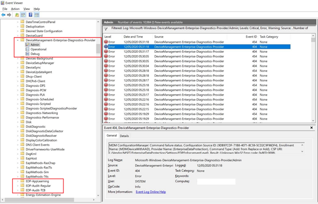This screenshot has height=204, width=318.
Task: Click tree vertical scrollbar thumb
Action: pyautogui.click(x=98, y=48)
